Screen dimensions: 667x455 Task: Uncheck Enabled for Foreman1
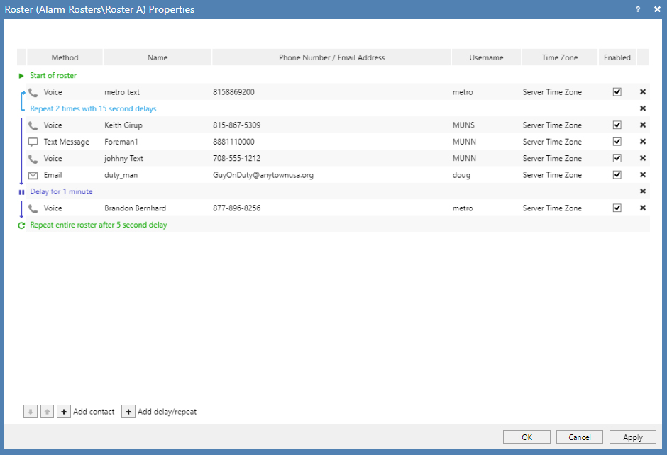(617, 142)
